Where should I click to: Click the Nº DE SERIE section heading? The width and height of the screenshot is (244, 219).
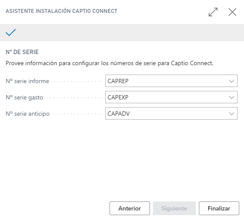(22, 52)
